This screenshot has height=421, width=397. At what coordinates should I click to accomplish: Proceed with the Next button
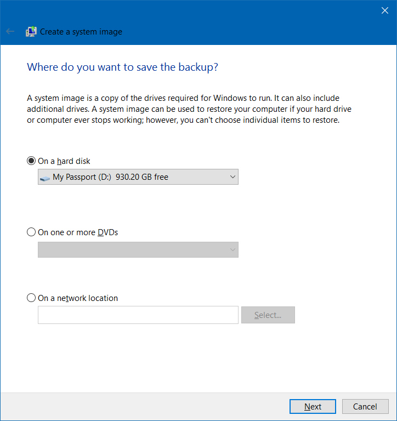(313, 407)
